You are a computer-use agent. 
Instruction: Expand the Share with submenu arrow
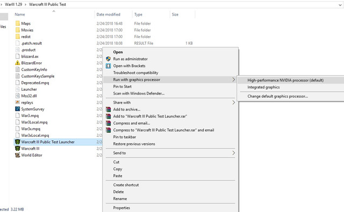[x=234, y=103]
